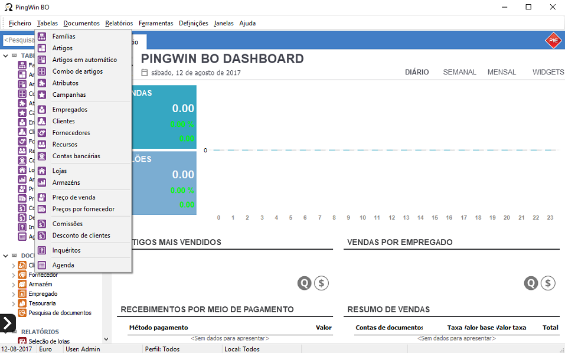Toggle quantity (Q) view for Vendas por Empregado
The height and width of the screenshot is (353, 565).
point(531,283)
